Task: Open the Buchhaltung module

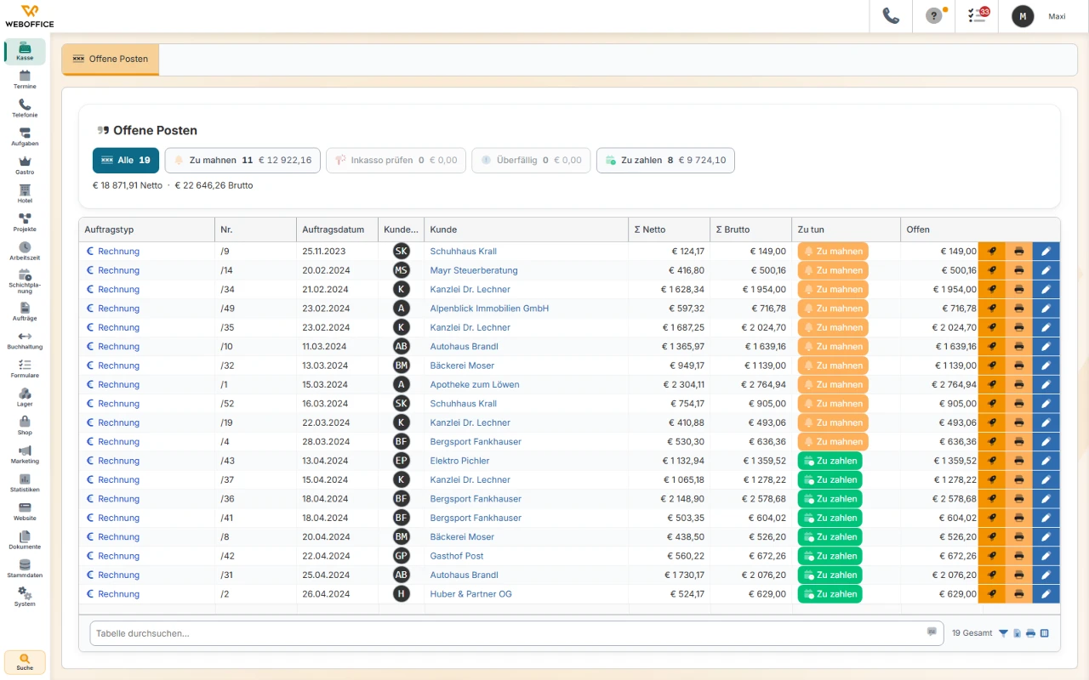Action: [x=25, y=341]
